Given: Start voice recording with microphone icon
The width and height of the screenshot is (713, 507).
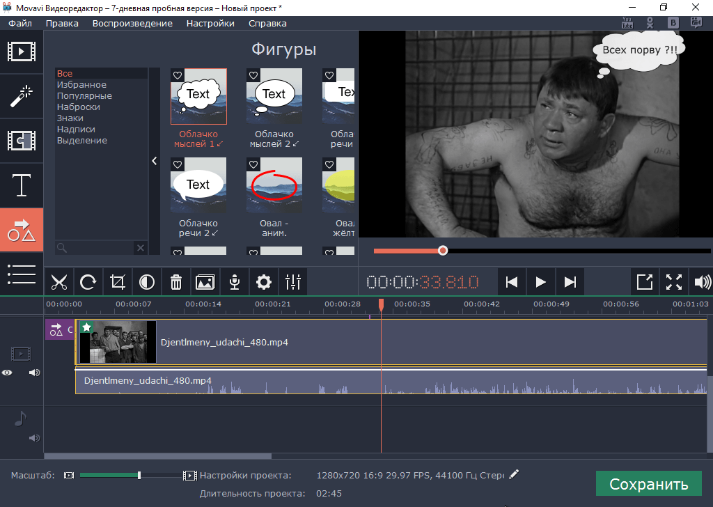Looking at the screenshot, I should (234, 282).
